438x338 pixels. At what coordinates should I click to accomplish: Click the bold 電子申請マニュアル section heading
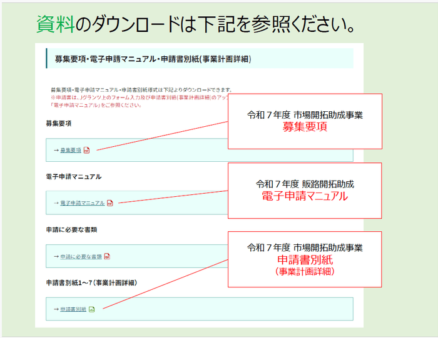[x=74, y=177]
